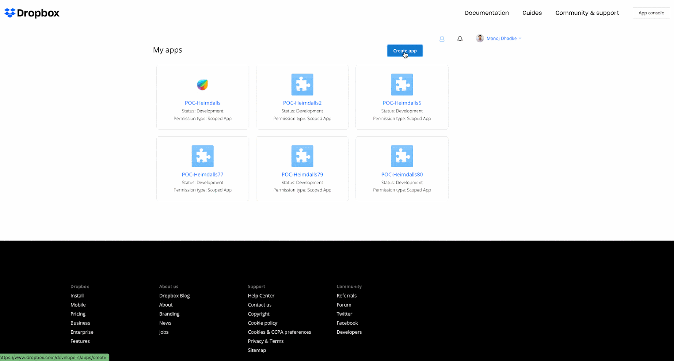
Task: Open the POC-Heimdalls2 app link
Action: [x=302, y=103]
